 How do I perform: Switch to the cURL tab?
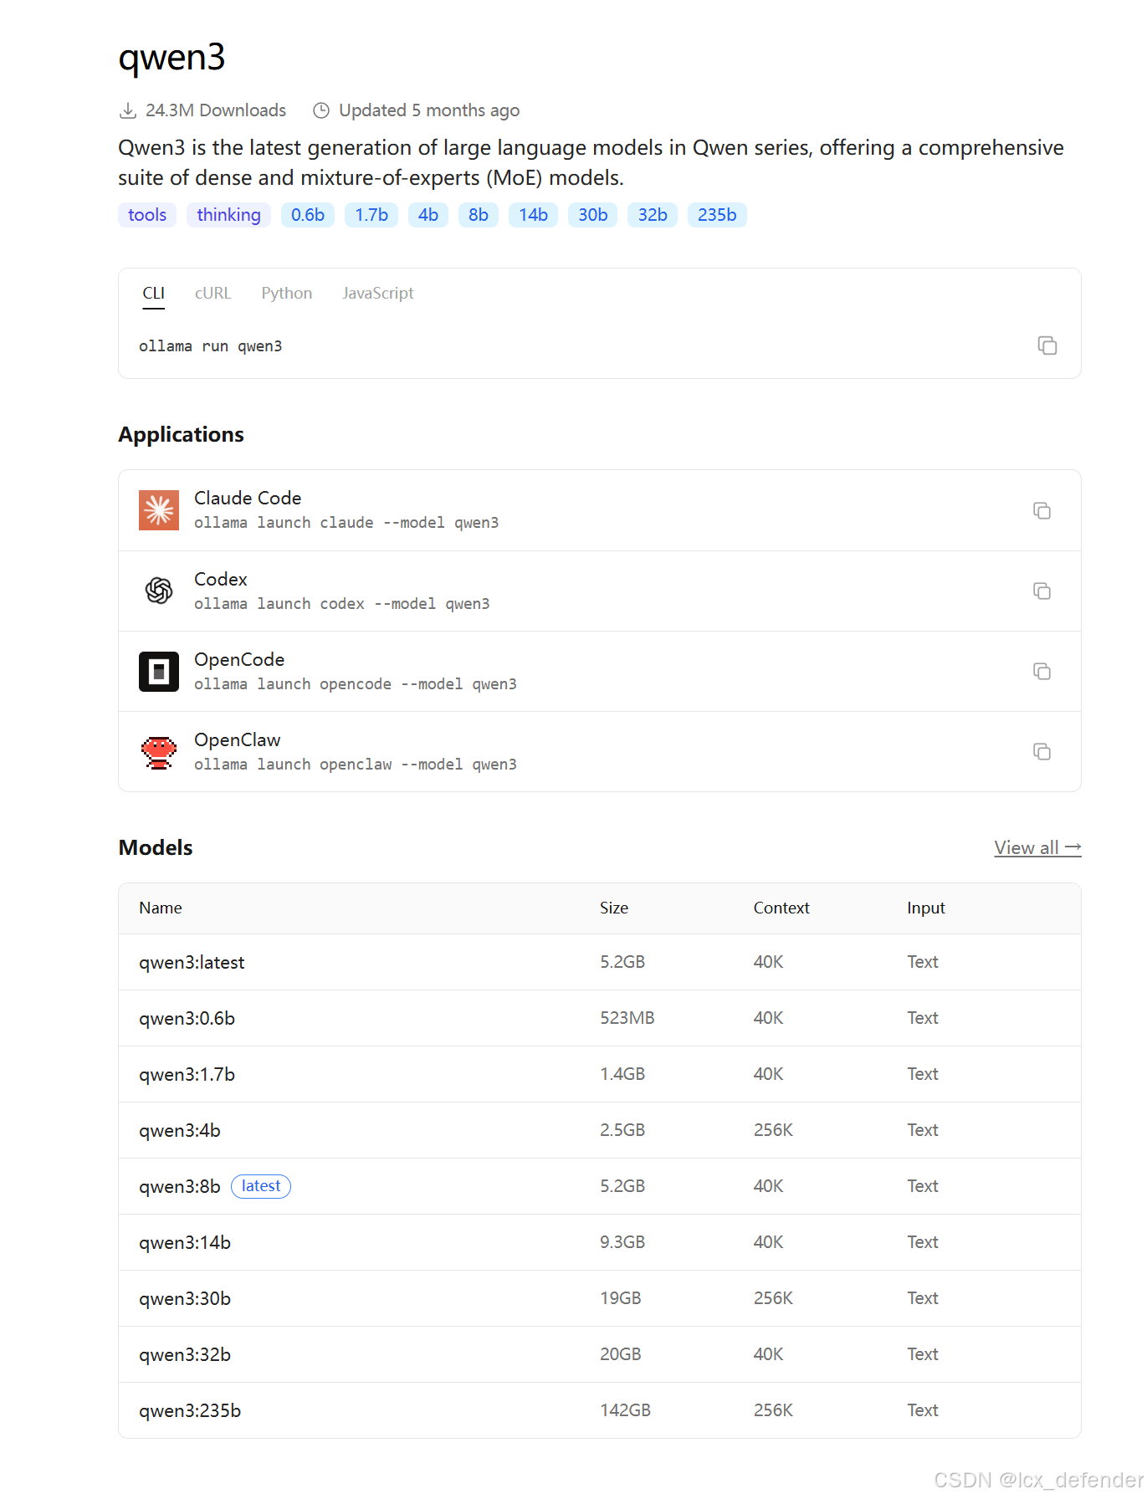click(213, 294)
